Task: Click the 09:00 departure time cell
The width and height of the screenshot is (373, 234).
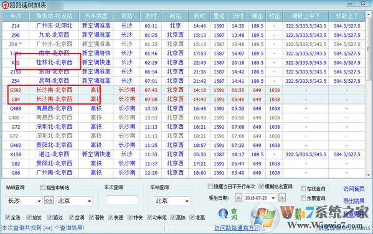Action: point(151,100)
